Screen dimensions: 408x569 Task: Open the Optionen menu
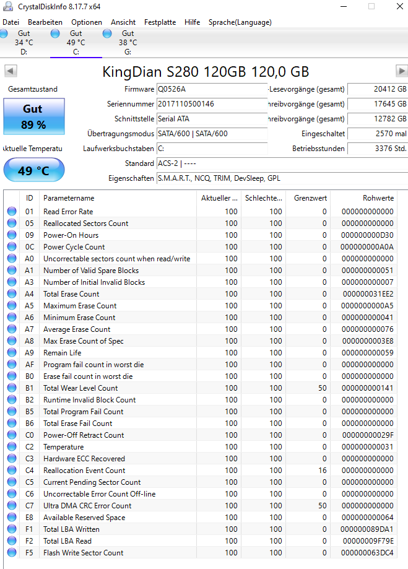[x=87, y=22]
